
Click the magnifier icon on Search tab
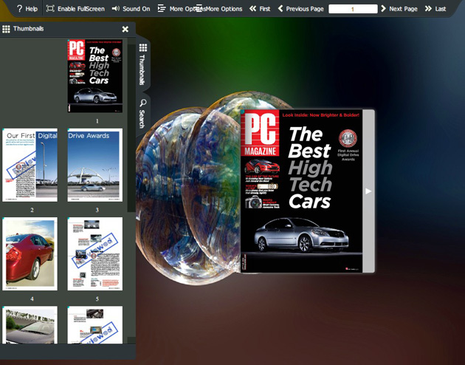(x=143, y=103)
